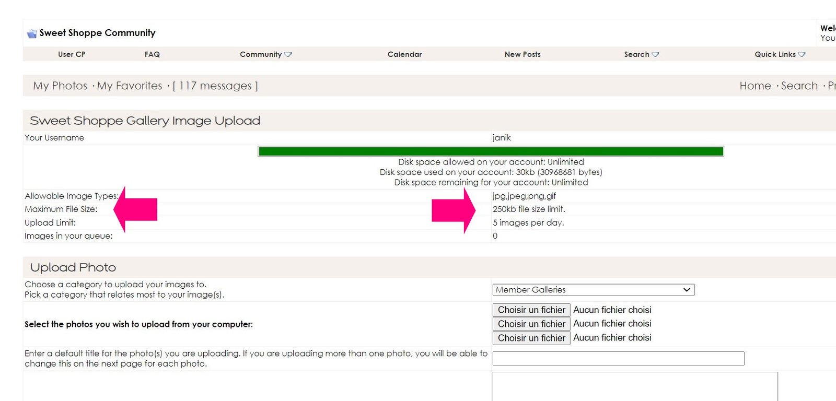836x401 pixels.
Task: Click the green disk space usage bar
Action: [491, 151]
